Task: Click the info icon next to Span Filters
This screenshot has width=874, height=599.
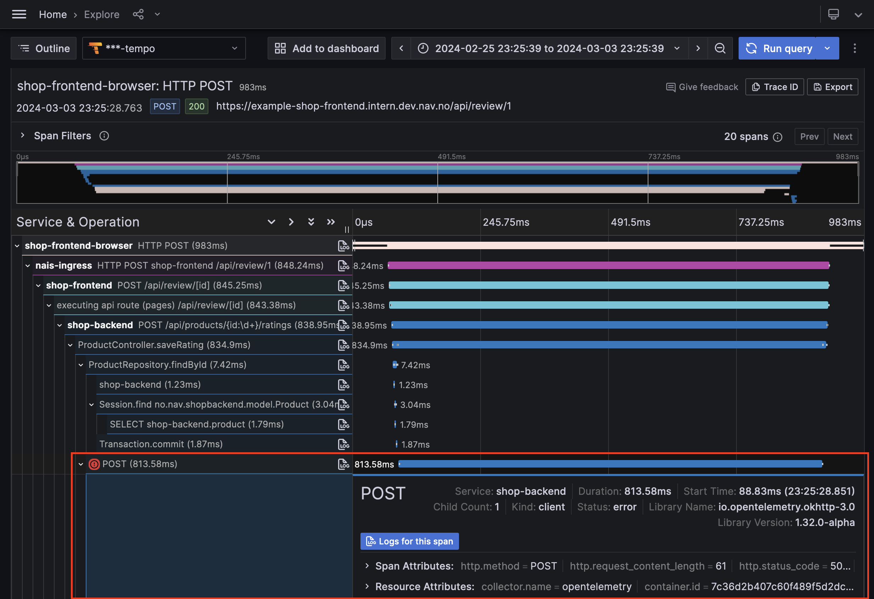Action: point(104,136)
